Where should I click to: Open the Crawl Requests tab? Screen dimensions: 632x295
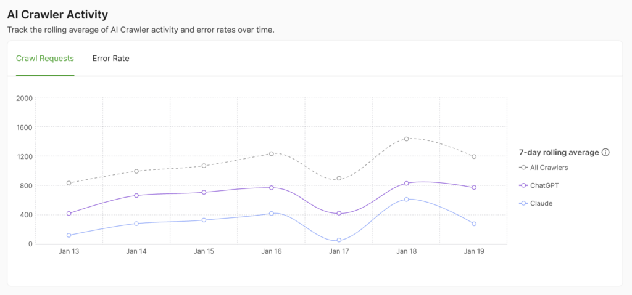click(45, 59)
